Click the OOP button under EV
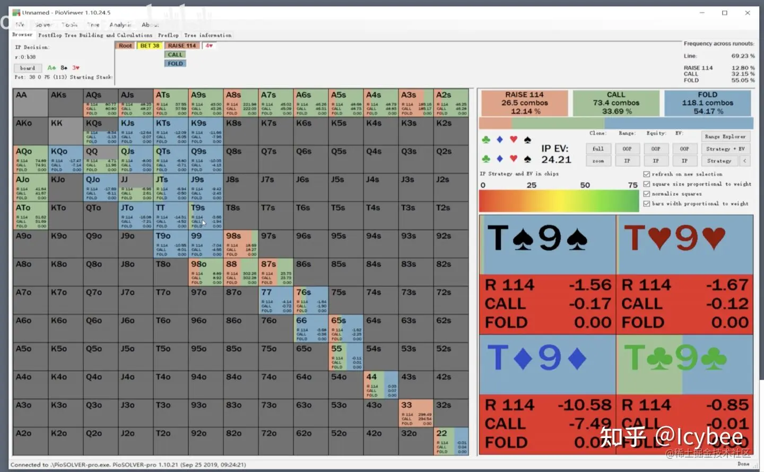764x472 pixels. coord(684,148)
